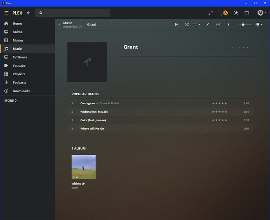Click the Plex icon in the title bar

pyautogui.click(x=3, y=3)
